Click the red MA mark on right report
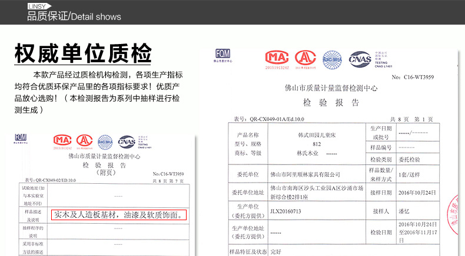This screenshot has height=256, width=465. click(x=277, y=59)
